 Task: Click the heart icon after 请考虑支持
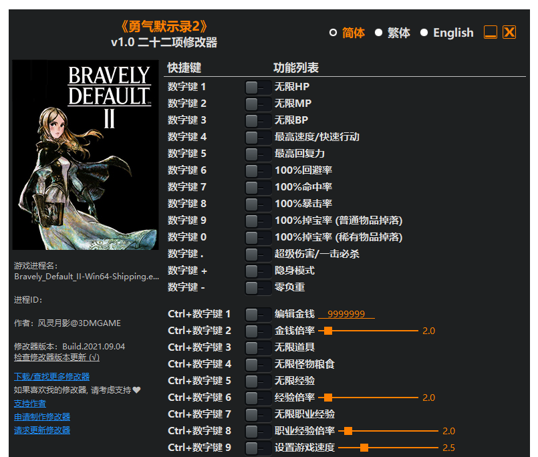pos(136,390)
